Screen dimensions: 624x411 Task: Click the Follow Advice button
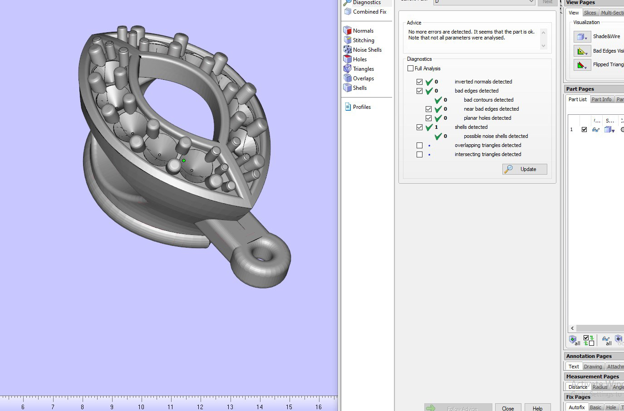tap(458, 408)
